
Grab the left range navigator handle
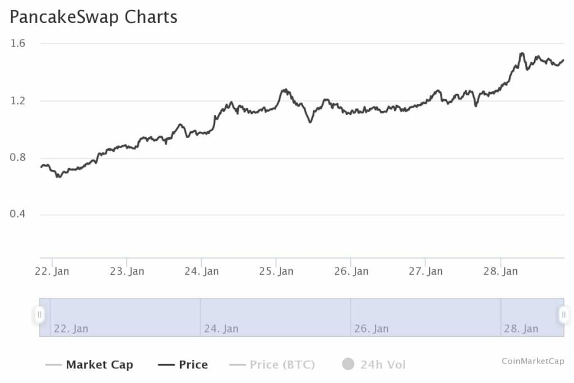coord(39,315)
